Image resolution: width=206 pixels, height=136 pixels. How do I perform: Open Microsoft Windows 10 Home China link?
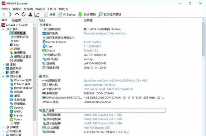pos(105,34)
